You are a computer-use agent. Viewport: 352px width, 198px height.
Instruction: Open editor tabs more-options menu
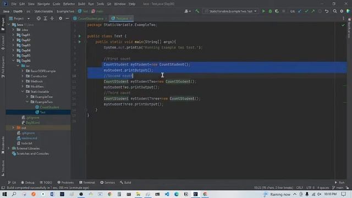(x=343, y=18)
